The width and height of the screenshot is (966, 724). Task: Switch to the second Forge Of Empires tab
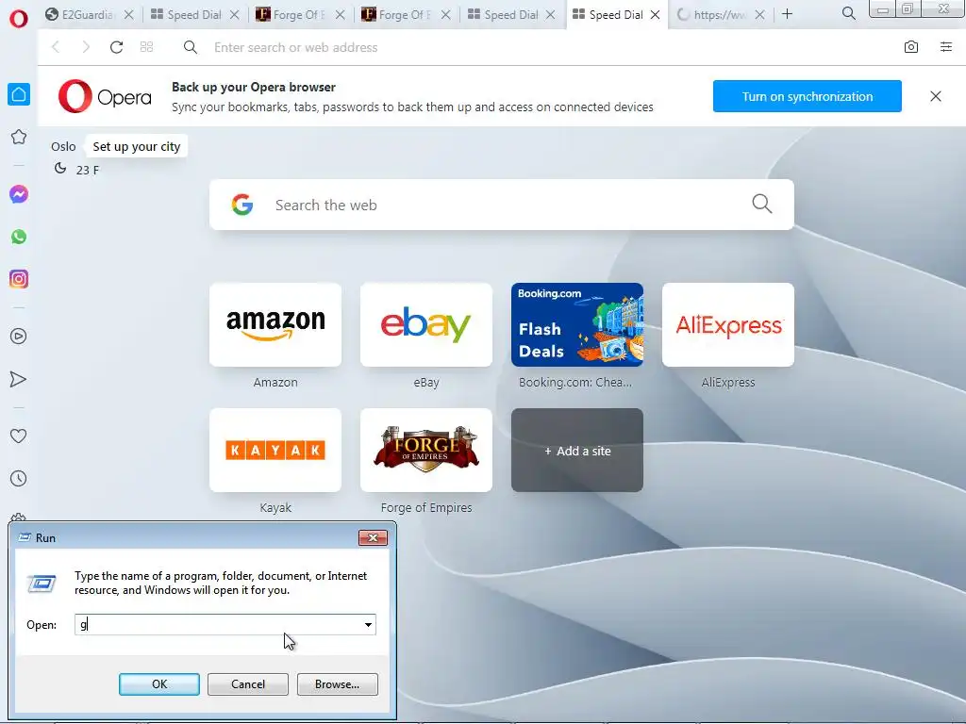pos(398,15)
